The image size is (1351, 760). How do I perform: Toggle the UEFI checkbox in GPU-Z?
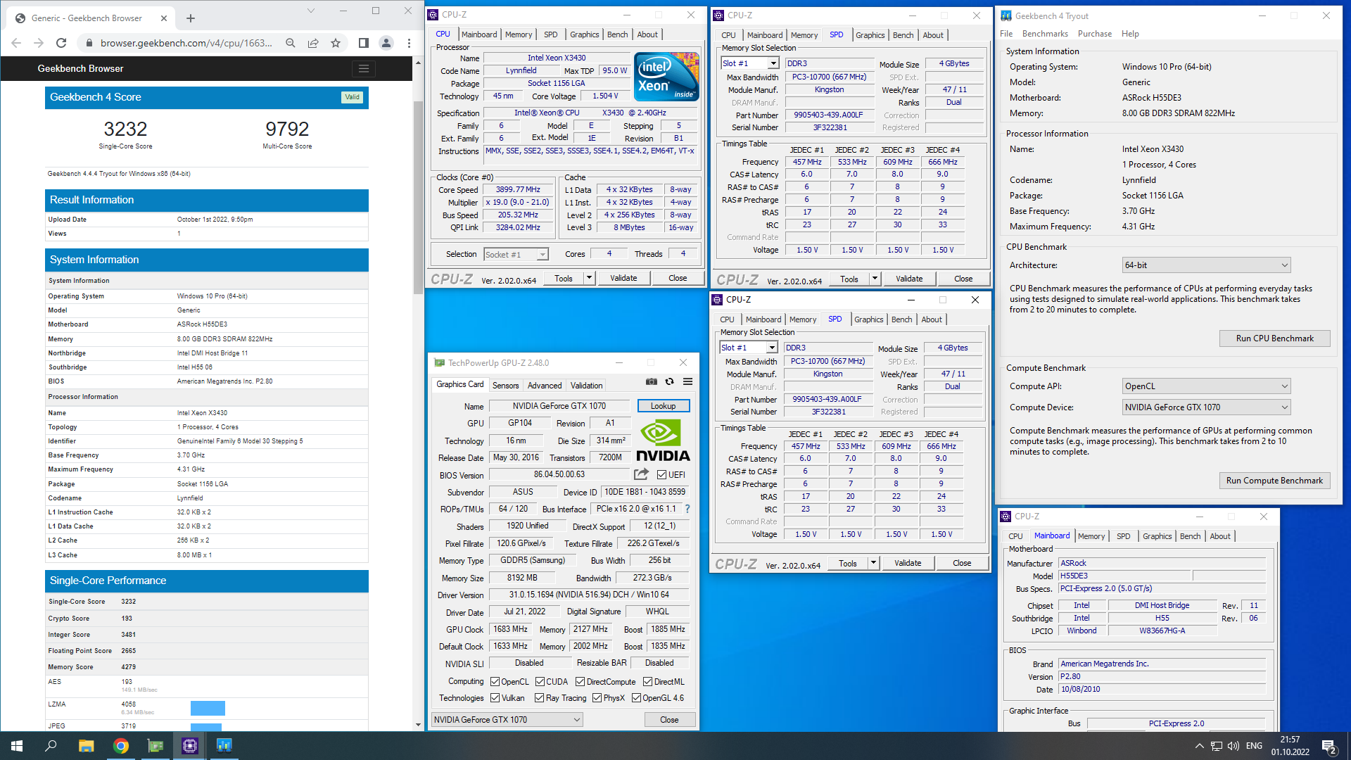click(x=661, y=475)
